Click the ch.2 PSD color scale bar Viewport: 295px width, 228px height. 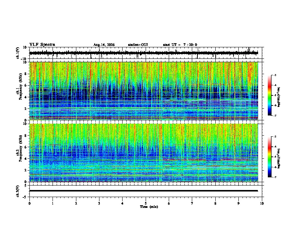270,157
